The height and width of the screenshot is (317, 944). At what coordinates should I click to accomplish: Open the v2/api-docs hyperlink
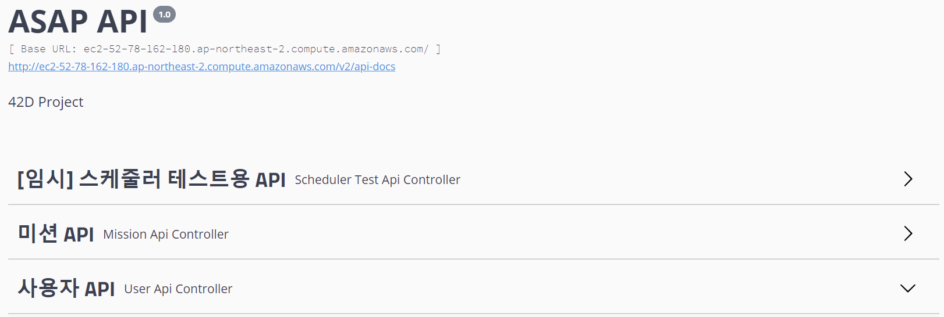(x=201, y=66)
